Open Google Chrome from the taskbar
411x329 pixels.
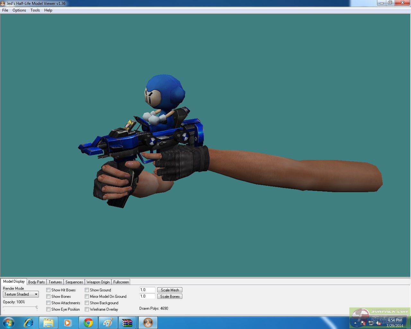[x=88, y=323]
